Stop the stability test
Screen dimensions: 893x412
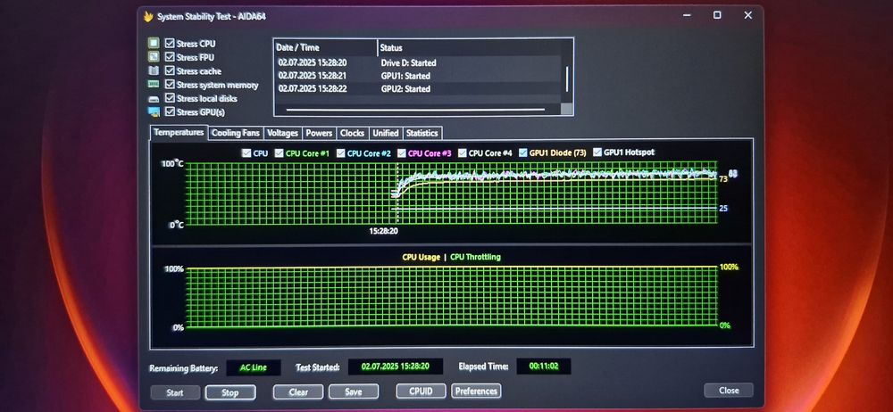(x=230, y=392)
